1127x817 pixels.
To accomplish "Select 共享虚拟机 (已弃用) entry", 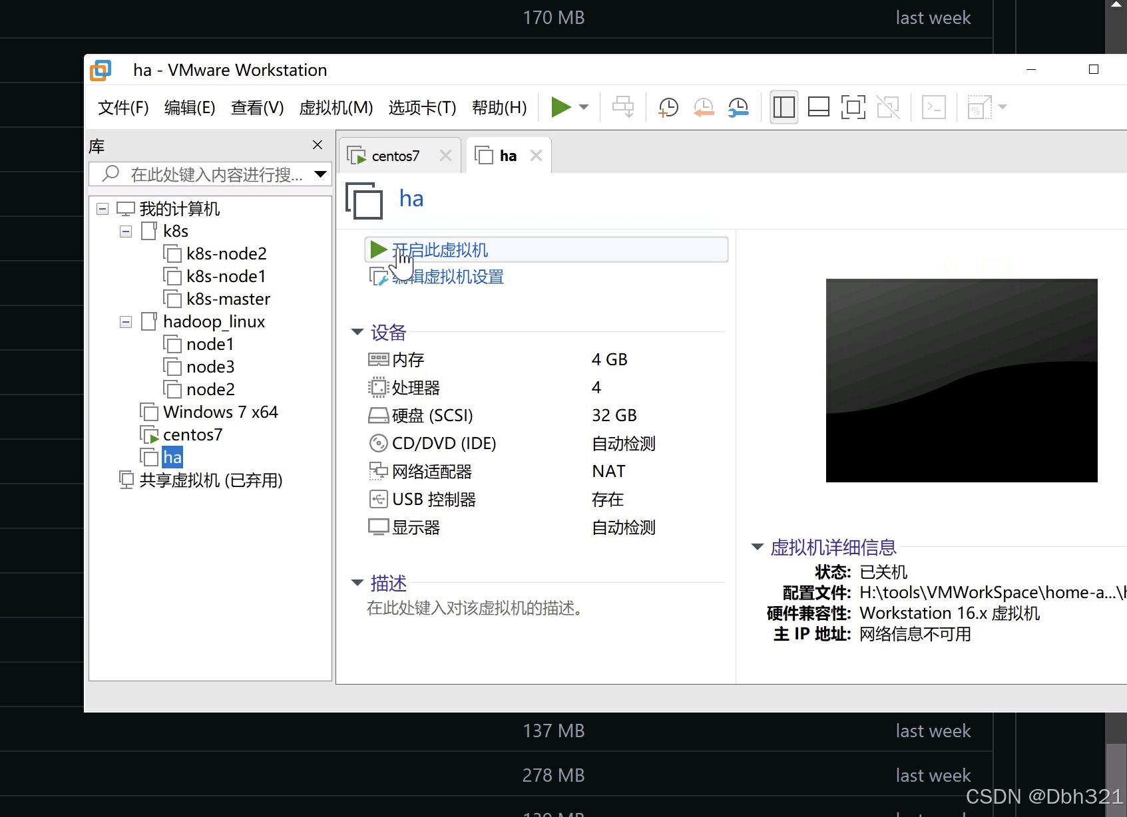I will pyautogui.click(x=211, y=480).
